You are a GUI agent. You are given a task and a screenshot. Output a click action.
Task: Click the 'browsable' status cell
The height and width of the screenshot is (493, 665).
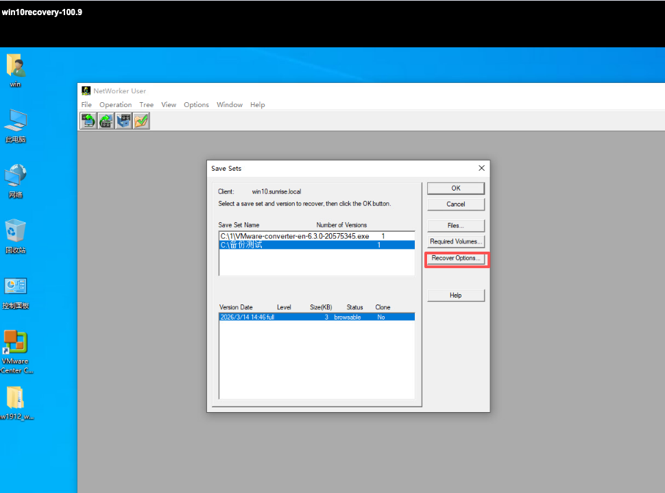(347, 317)
